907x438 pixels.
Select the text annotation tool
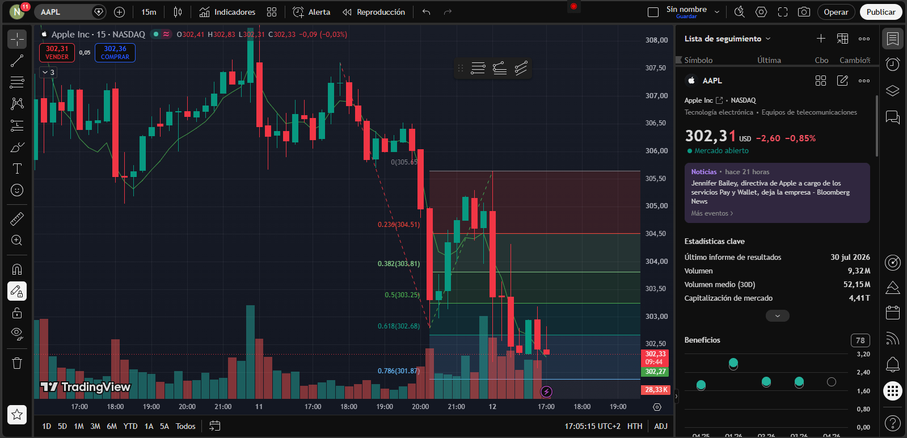click(x=17, y=169)
